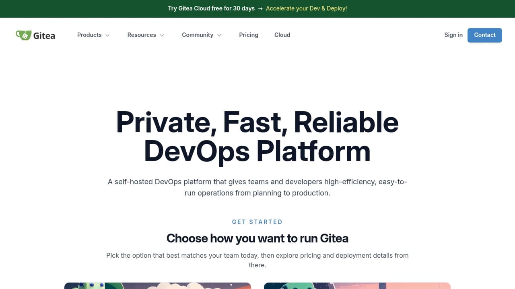
Task: Click the 'A self-hosted DevOps platform' paragraph
Action: click(x=257, y=187)
